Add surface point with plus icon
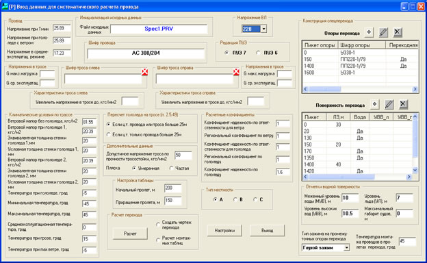Screen dimensions: 427x263 click(375, 104)
